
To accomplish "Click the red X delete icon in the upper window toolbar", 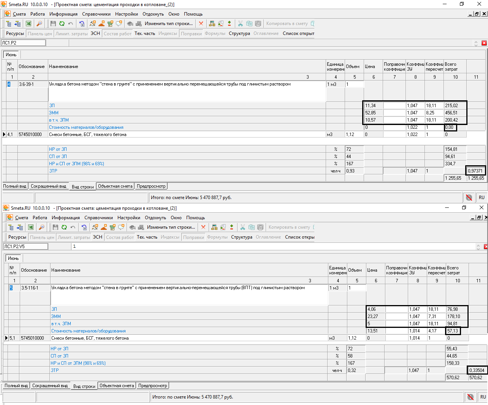I will 201,24.
